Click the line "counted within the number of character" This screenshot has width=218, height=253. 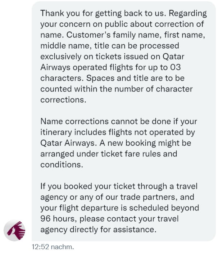click(x=117, y=89)
